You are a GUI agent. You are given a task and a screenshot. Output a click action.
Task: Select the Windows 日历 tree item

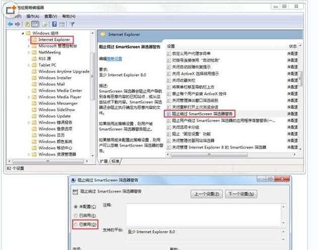point(51,135)
